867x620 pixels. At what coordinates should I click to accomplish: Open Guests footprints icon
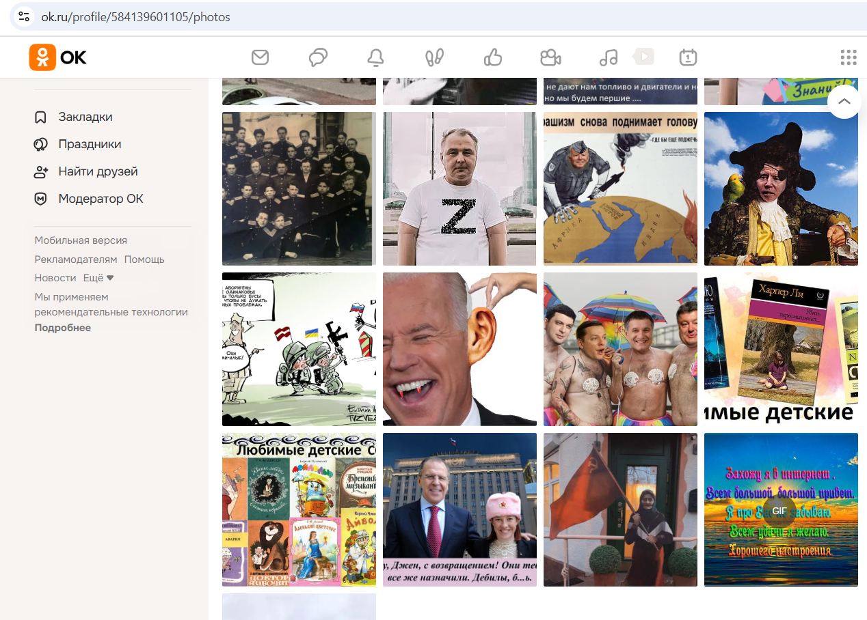coord(434,57)
